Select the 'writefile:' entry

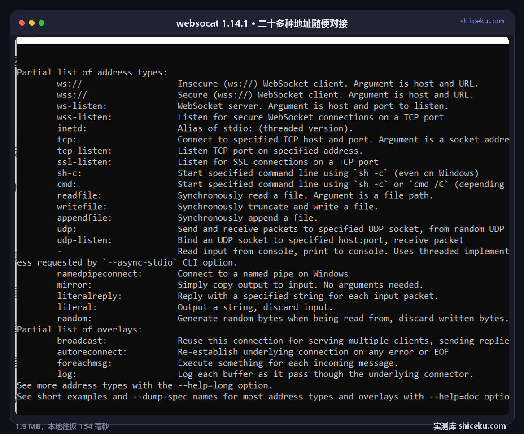click(x=82, y=207)
